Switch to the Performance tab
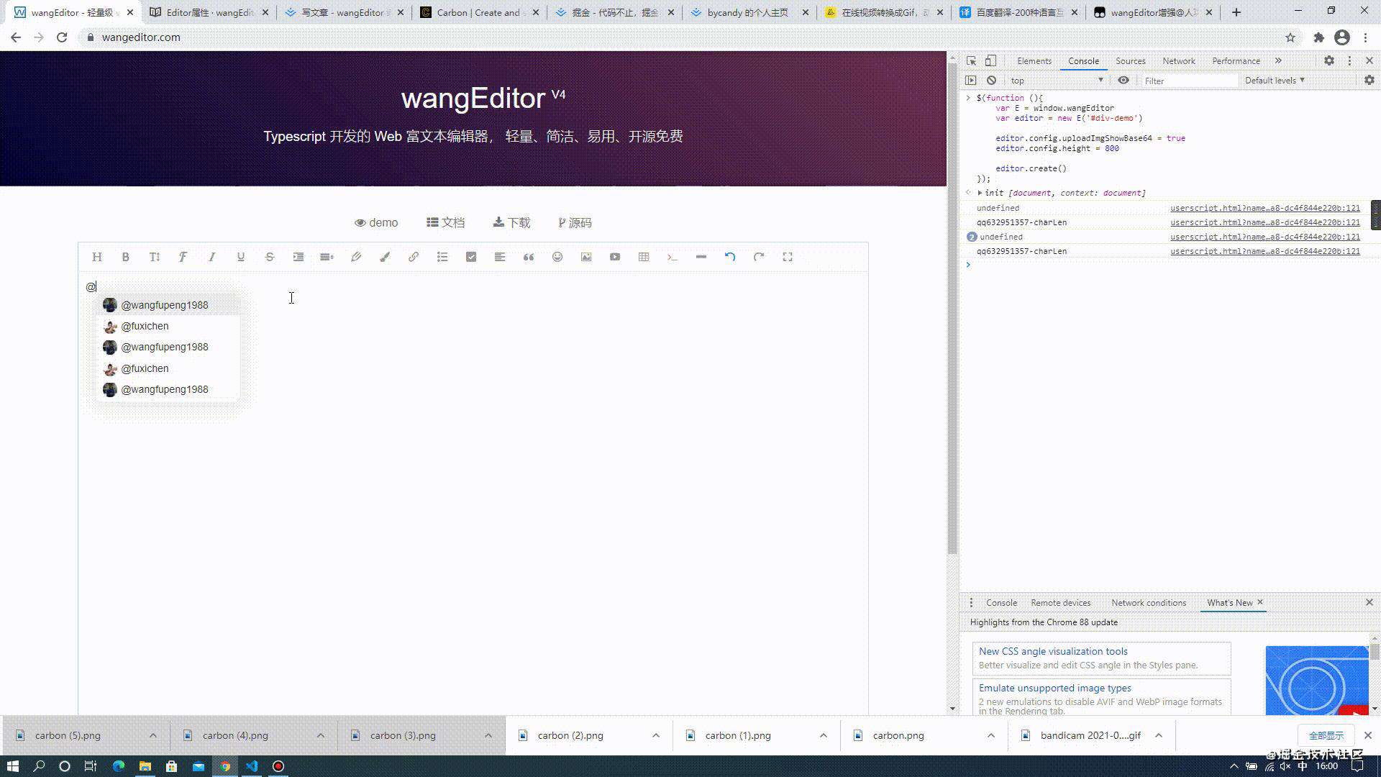This screenshot has height=777, width=1381. pos(1236,61)
